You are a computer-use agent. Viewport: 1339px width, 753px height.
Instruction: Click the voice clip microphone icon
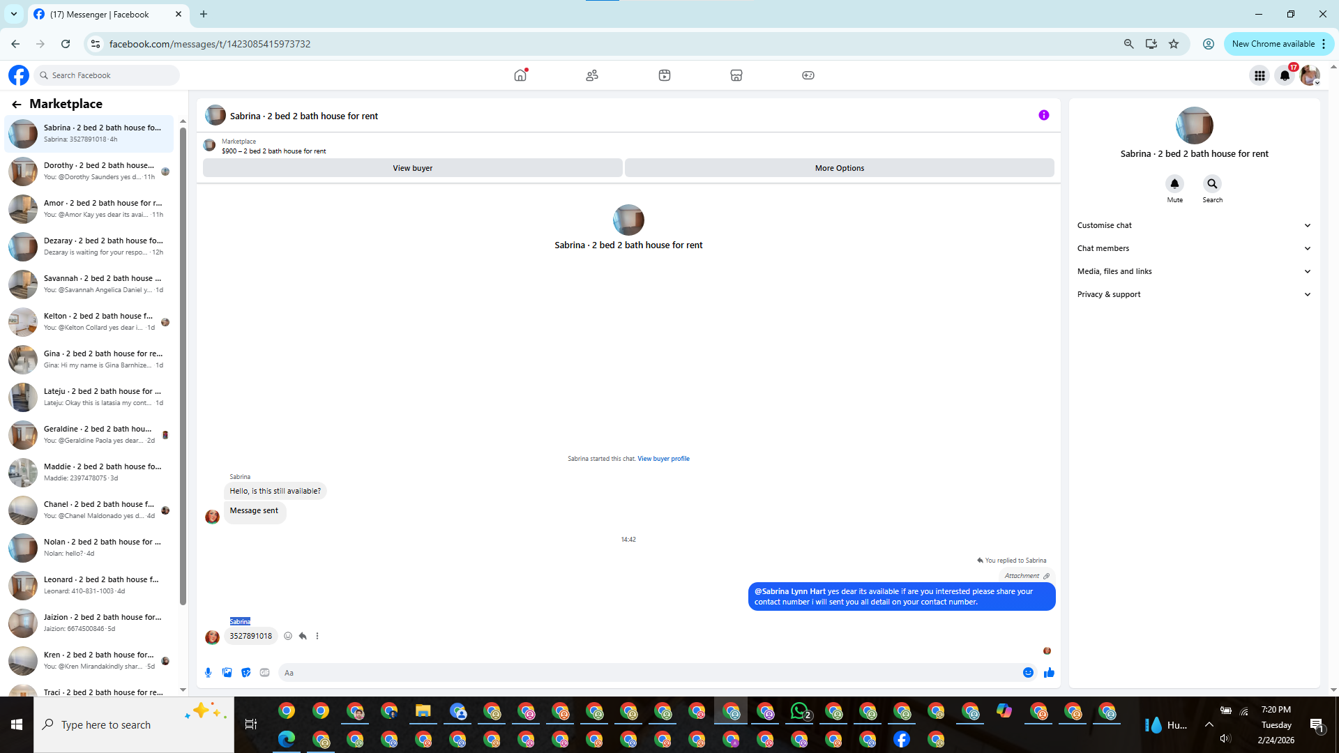click(x=208, y=673)
